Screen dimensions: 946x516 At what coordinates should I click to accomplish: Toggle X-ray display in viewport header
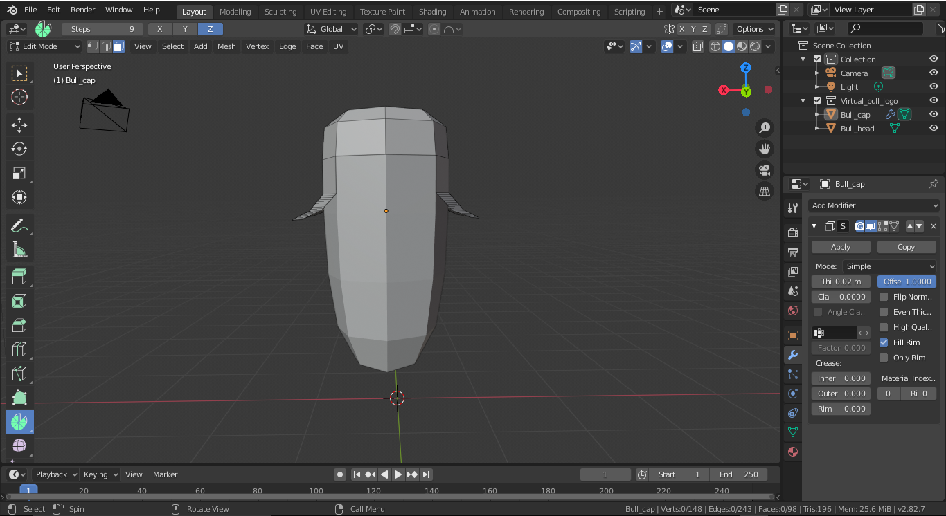pyautogui.click(x=698, y=46)
